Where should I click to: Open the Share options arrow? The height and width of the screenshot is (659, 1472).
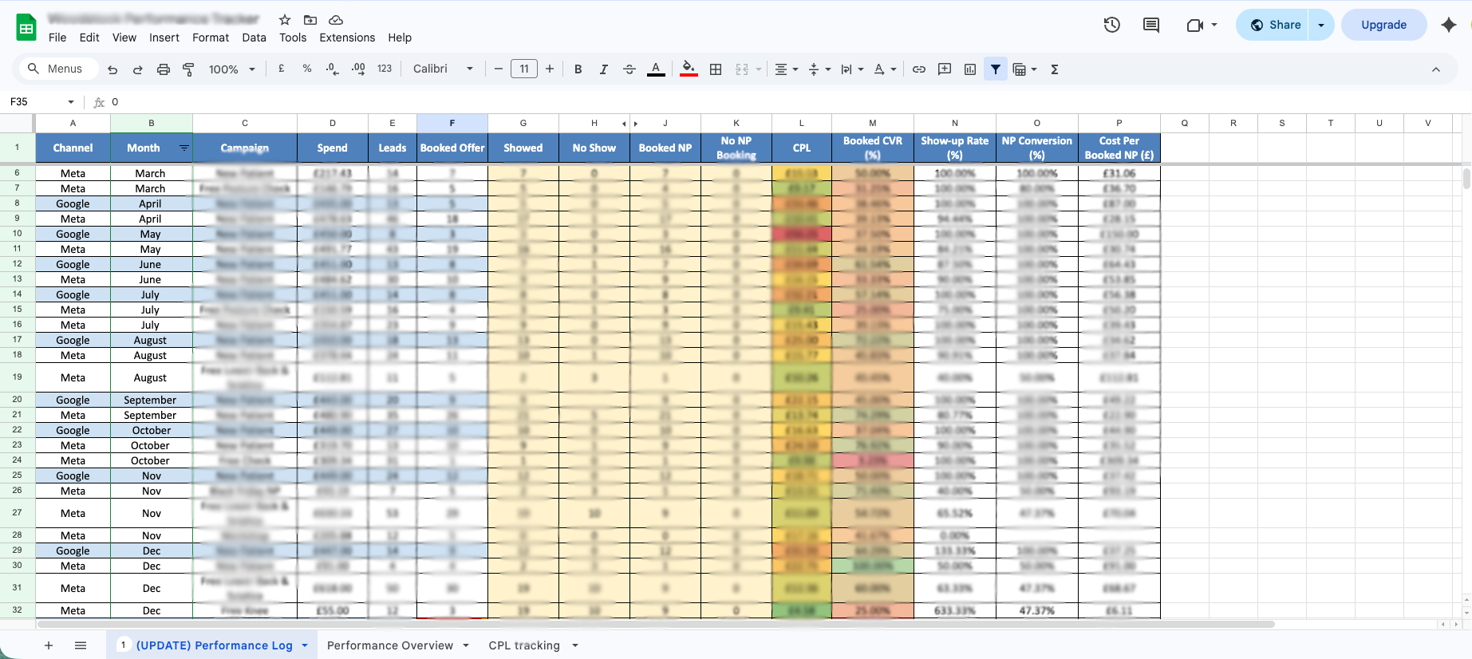[1321, 25]
